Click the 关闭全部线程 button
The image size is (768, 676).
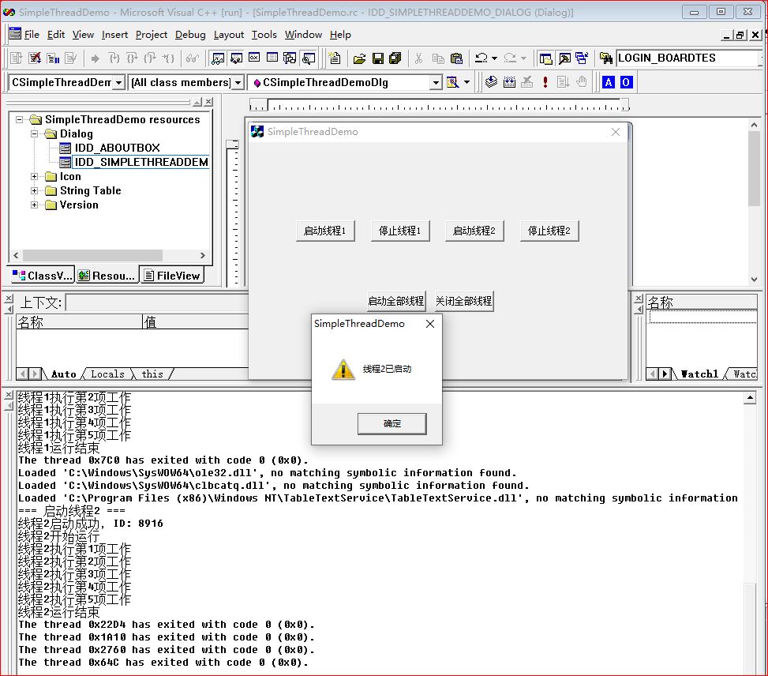[464, 301]
